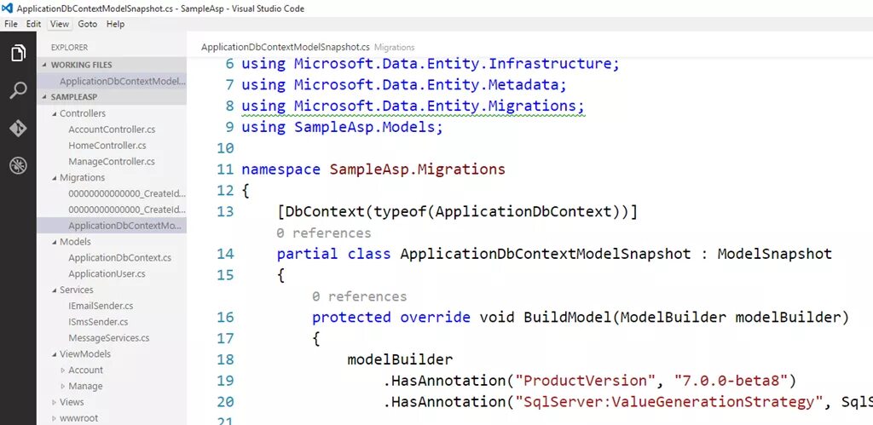This screenshot has height=425, width=873.
Task: Open MessageServices.cs file
Action: tap(109, 337)
